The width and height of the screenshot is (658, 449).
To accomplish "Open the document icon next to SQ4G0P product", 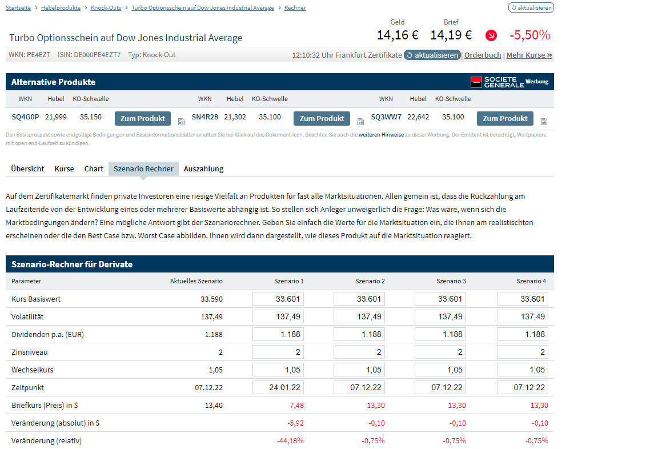I will [x=181, y=121].
